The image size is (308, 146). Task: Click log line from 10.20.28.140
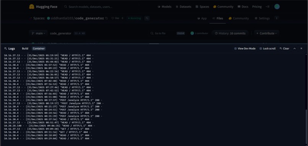(x=49, y=126)
